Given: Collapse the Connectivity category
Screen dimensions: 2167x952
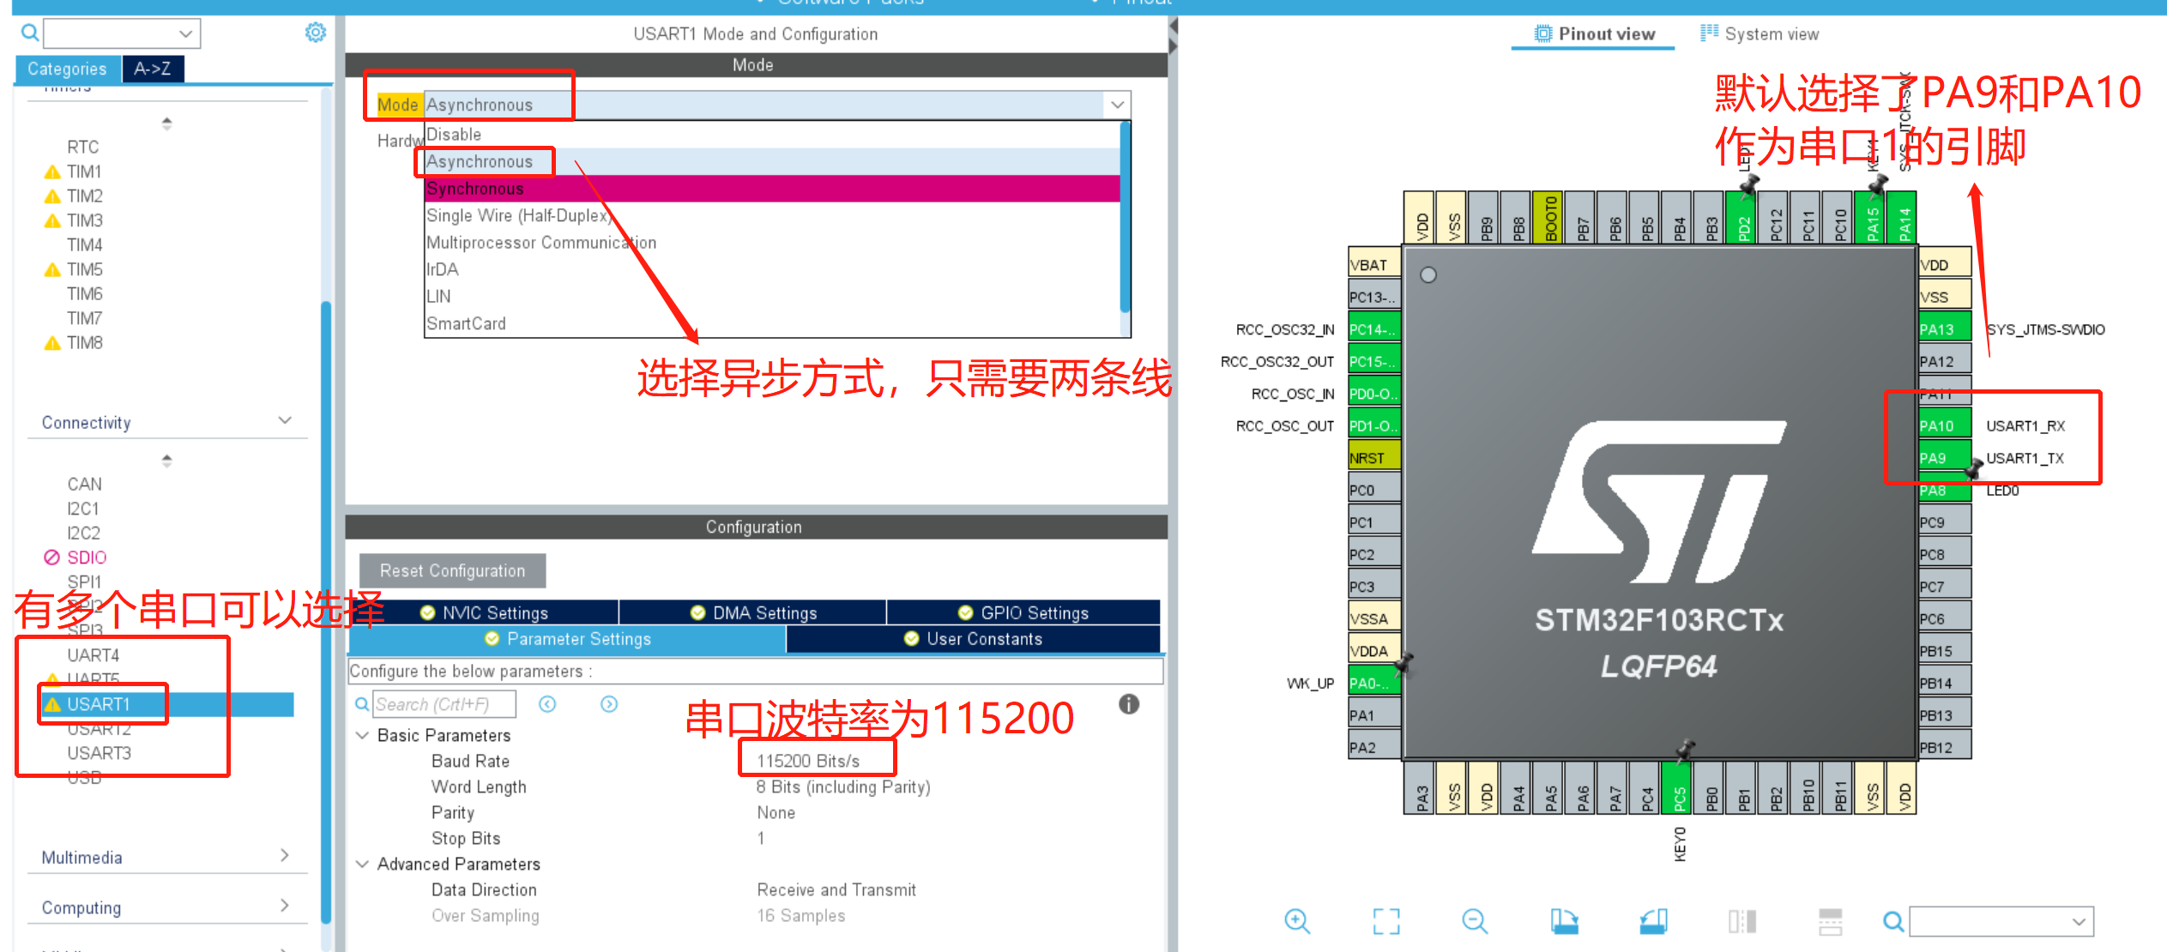Looking at the screenshot, I should pos(285,421).
